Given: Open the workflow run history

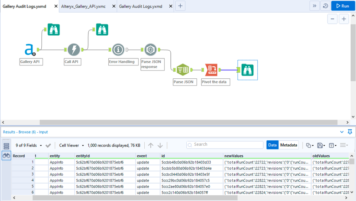Looking at the screenshot, I should click(325, 6).
